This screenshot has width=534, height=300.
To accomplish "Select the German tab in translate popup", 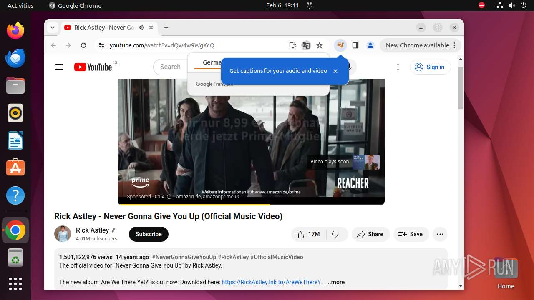I will (212, 62).
